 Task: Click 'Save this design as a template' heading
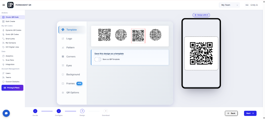[x=109, y=54]
